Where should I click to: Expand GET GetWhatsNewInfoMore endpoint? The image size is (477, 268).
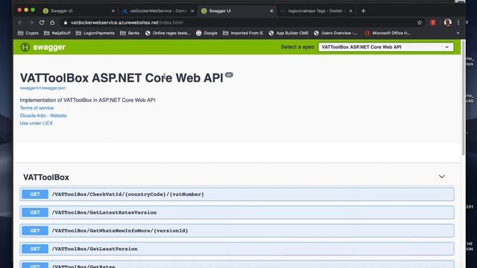coord(237,231)
